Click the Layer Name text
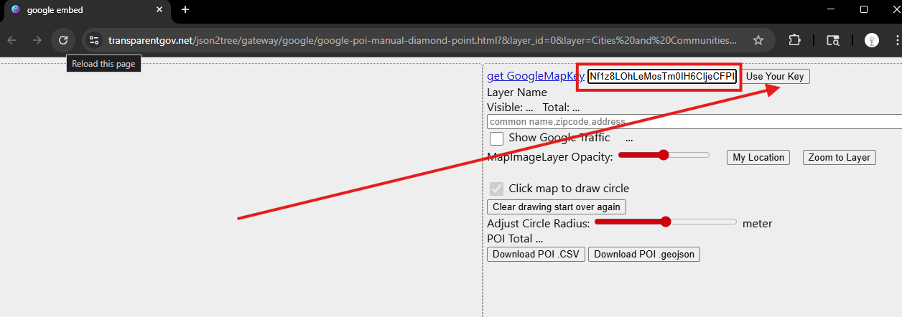Viewport: 902px width, 317px height. pyautogui.click(x=517, y=92)
